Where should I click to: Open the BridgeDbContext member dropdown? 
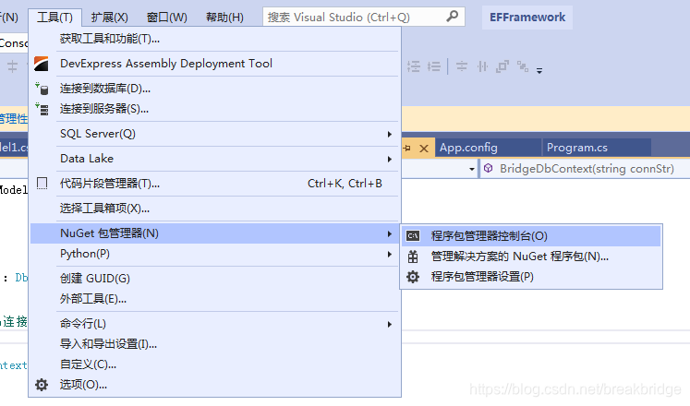(x=585, y=169)
